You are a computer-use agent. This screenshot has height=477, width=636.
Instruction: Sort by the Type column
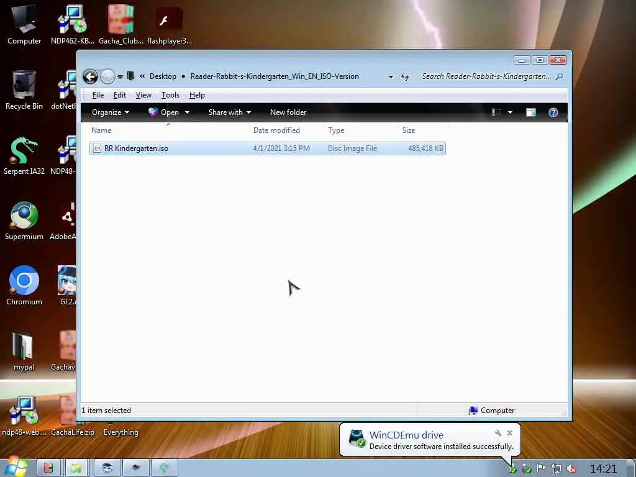point(336,130)
